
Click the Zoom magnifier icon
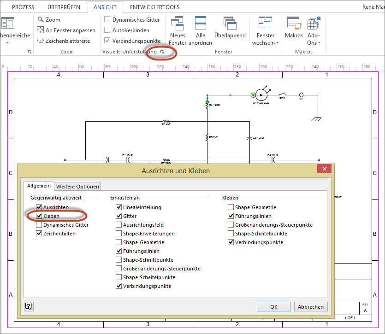coord(41,20)
